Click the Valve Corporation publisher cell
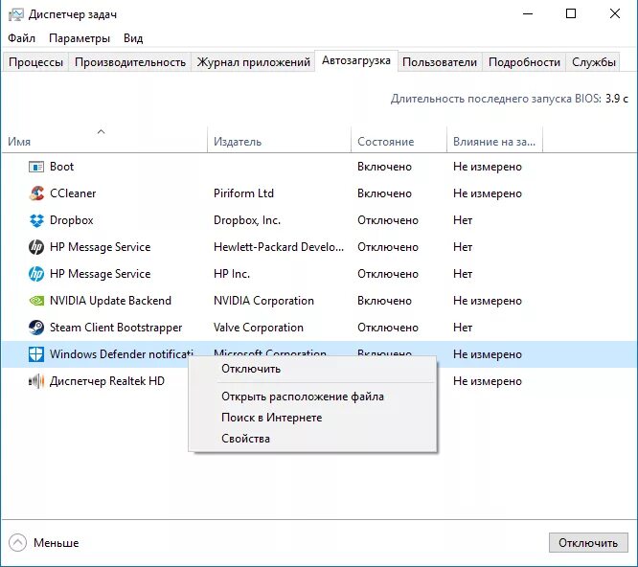 click(x=259, y=328)
